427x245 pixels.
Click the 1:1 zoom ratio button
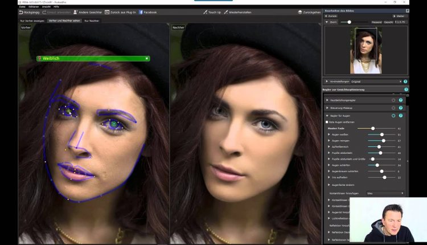[x=400, y=22]
